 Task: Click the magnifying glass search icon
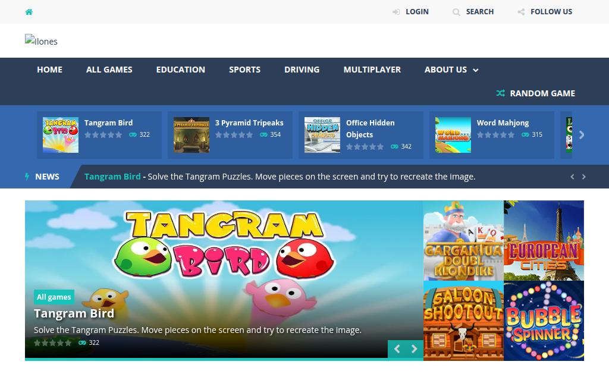pos(456,12)
